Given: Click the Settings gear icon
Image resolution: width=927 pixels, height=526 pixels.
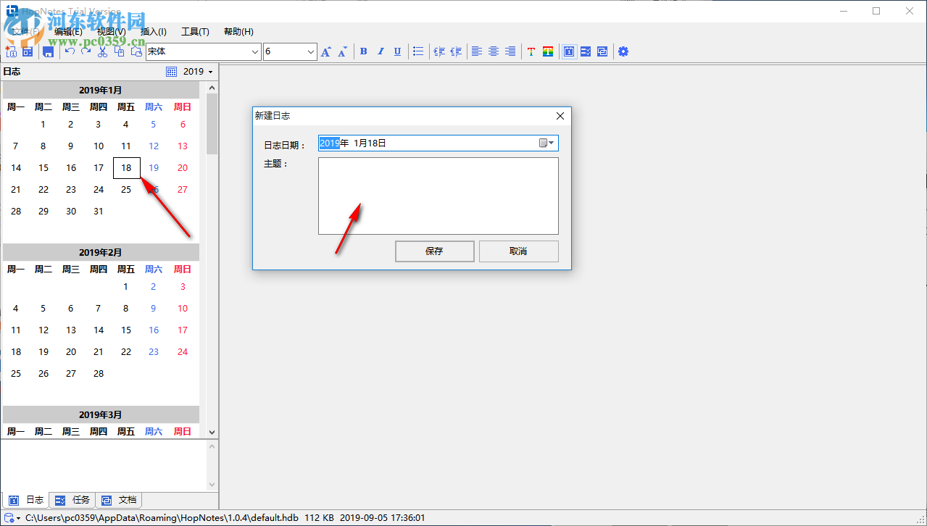Looking at the screenshot, I should (623, 51).
